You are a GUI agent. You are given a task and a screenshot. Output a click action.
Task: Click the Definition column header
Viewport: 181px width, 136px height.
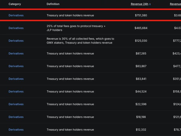[53, 4]
